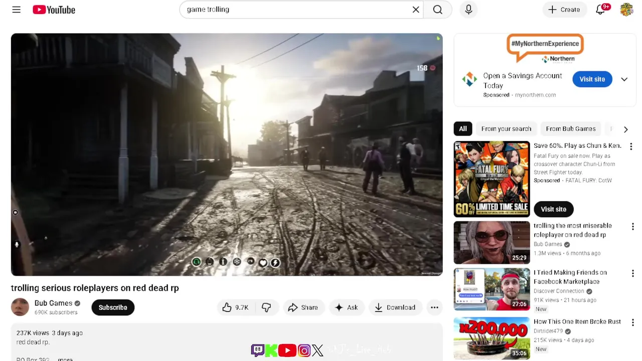Download this video
This screenshot has width=642, height=361.
pyautogui.click(x=395, y=307)
